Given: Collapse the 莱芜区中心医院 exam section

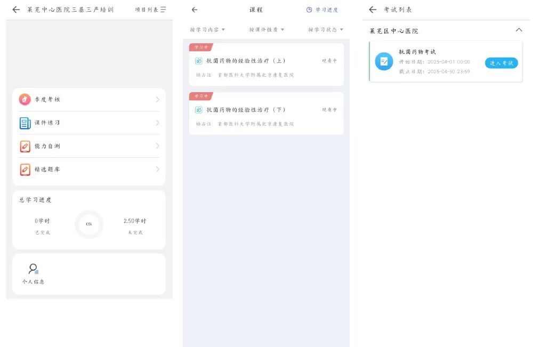Looking at the screenshot, I should point(519,30).
